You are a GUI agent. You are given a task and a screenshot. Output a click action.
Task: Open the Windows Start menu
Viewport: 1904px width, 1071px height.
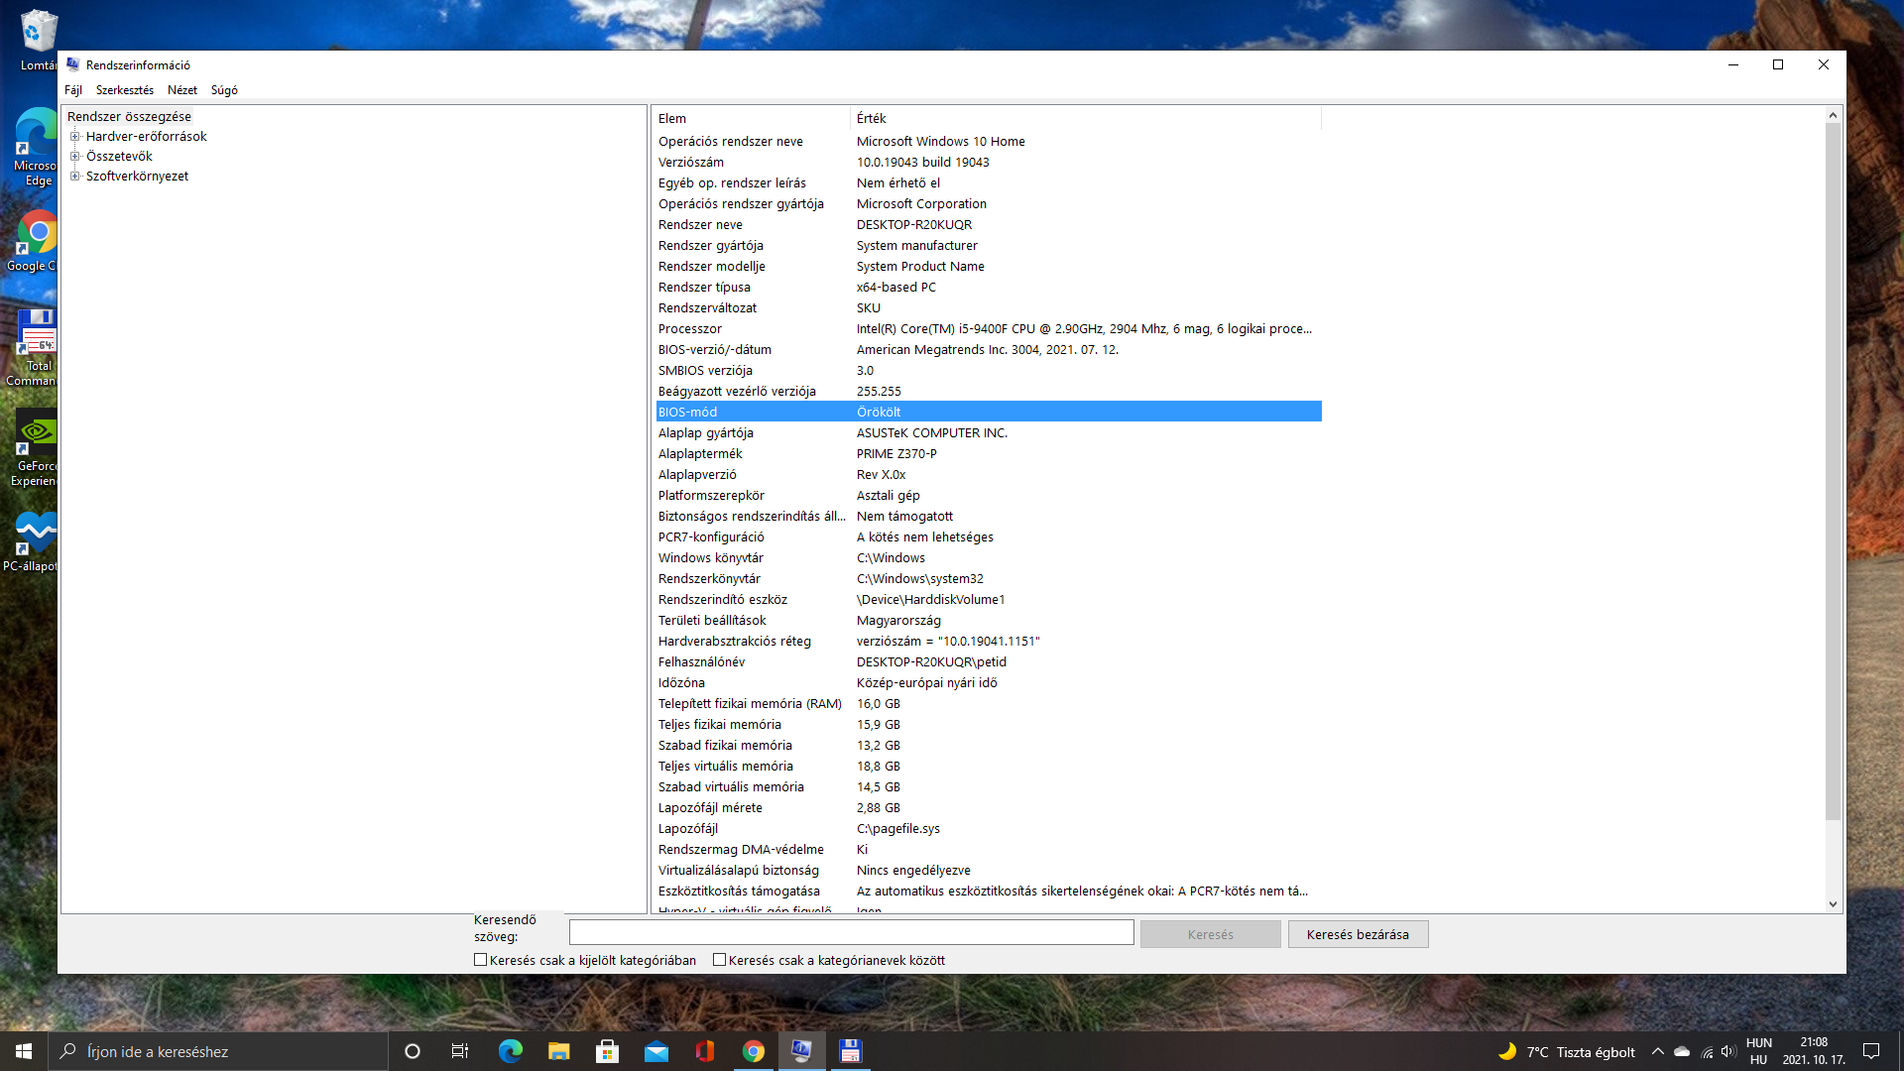[24, 1051]
